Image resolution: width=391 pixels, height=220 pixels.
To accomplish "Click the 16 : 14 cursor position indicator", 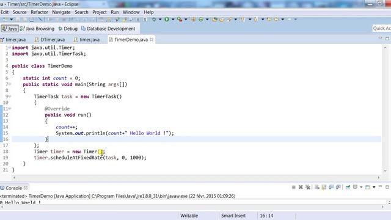I will [x=266, y=216].
